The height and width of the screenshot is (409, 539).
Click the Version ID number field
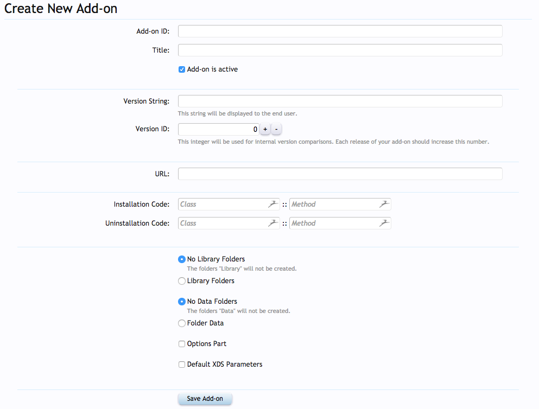[x=219, y=129]
